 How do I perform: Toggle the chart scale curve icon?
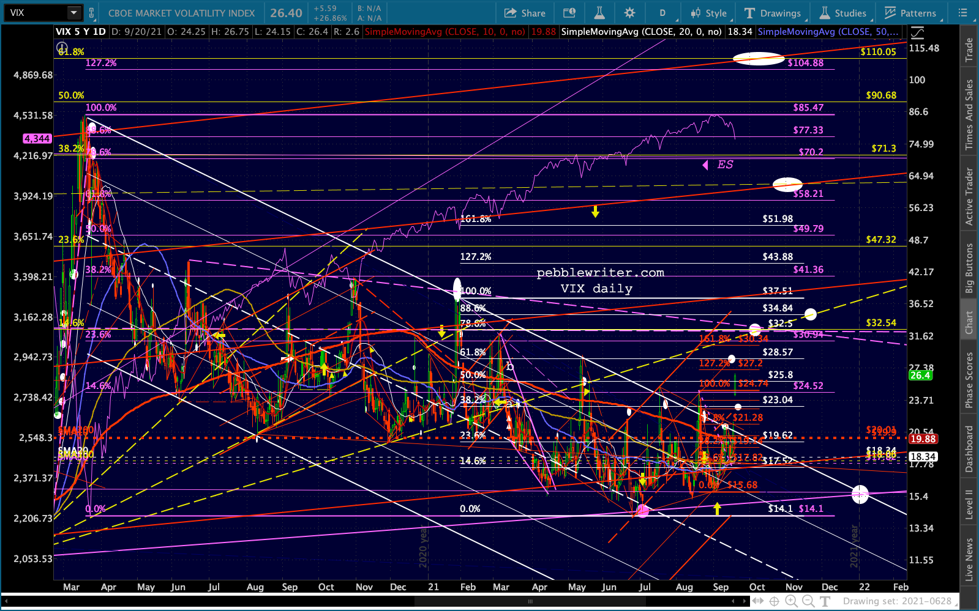pyautogui.click(x=917, y=32)
